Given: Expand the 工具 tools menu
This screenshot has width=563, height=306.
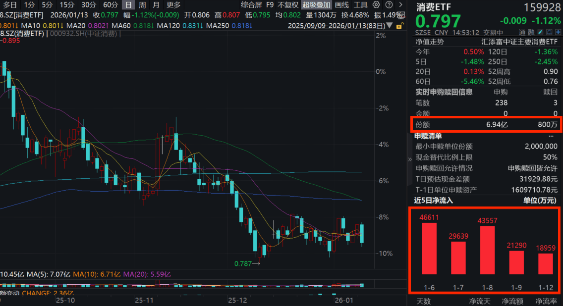Looking at the screenshot, I should point(361,4).
